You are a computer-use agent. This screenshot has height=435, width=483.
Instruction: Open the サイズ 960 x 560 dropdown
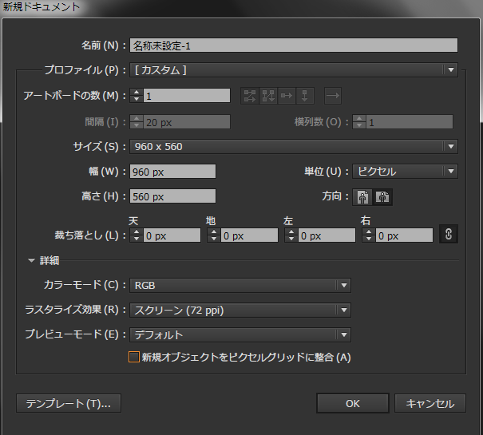click(x=294, y=147)
